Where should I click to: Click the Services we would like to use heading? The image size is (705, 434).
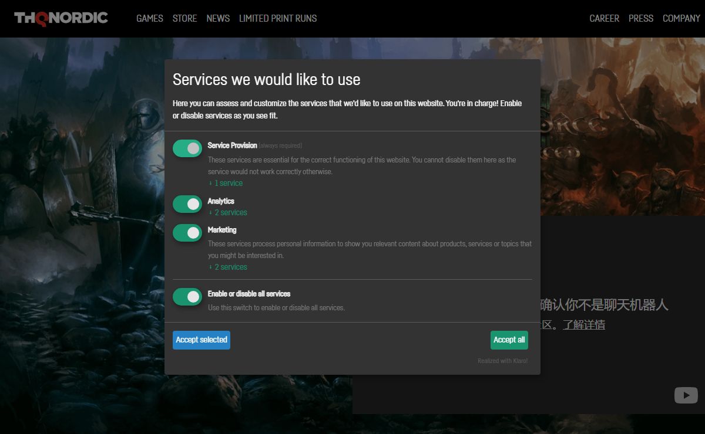point(267,79)
